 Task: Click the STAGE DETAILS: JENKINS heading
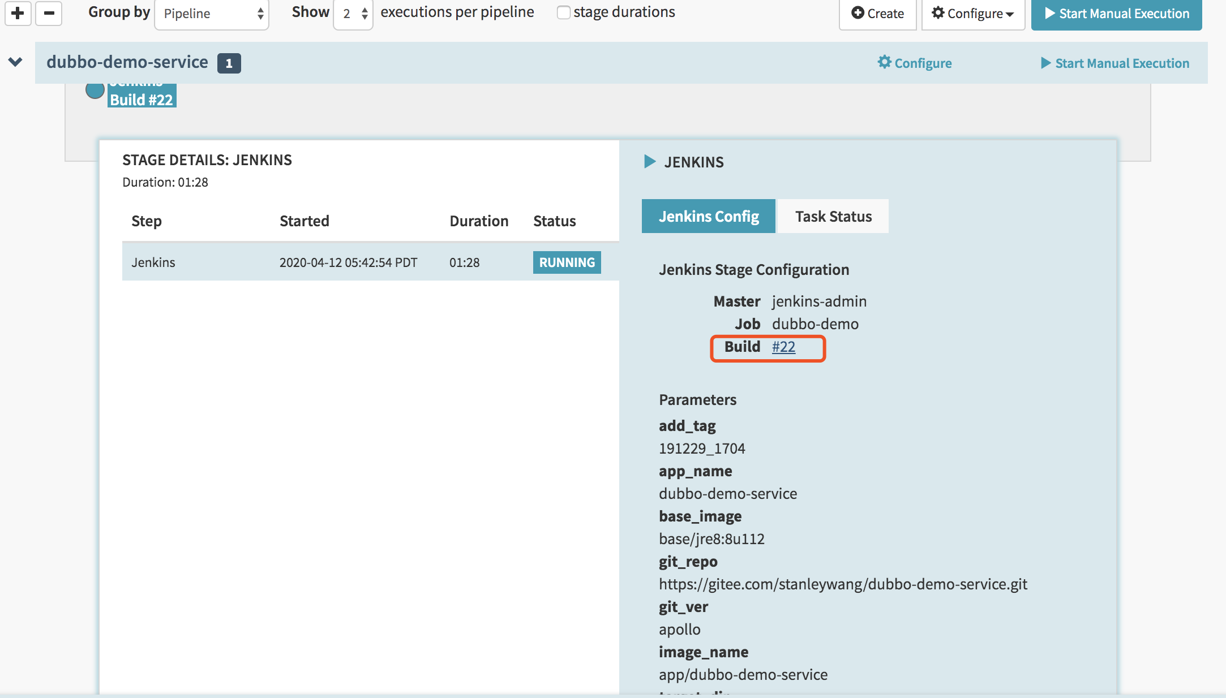click(x=207, y=160)
